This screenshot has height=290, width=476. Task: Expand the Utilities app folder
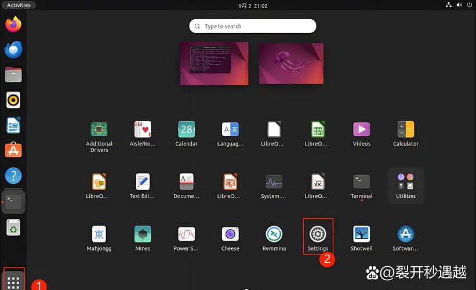(406, 186)
